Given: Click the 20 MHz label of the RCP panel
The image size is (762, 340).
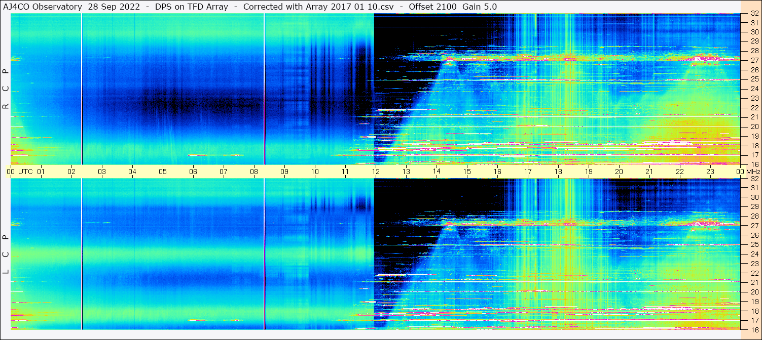Looking at the screenshot, I should click(754, 126).
